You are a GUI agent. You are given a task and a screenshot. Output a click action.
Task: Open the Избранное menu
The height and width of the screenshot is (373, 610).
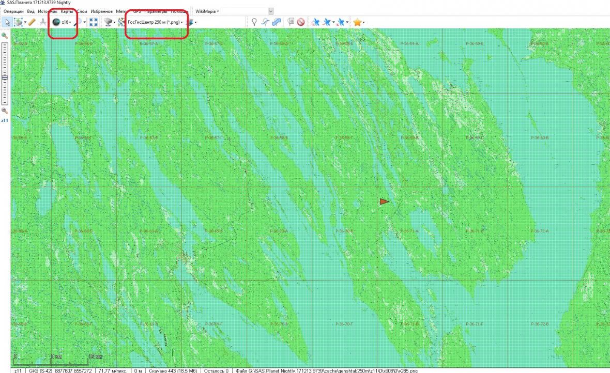click(101, 11)
